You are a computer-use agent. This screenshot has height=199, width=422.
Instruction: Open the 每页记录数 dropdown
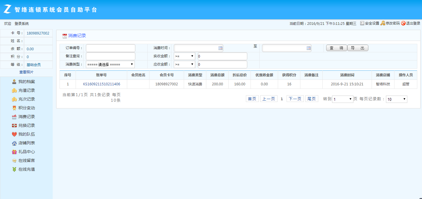tap(397, 99)
